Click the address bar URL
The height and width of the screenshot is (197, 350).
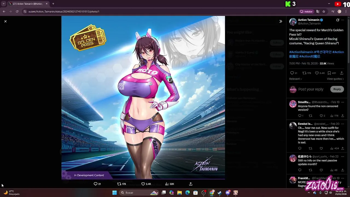tap(64, 11)
